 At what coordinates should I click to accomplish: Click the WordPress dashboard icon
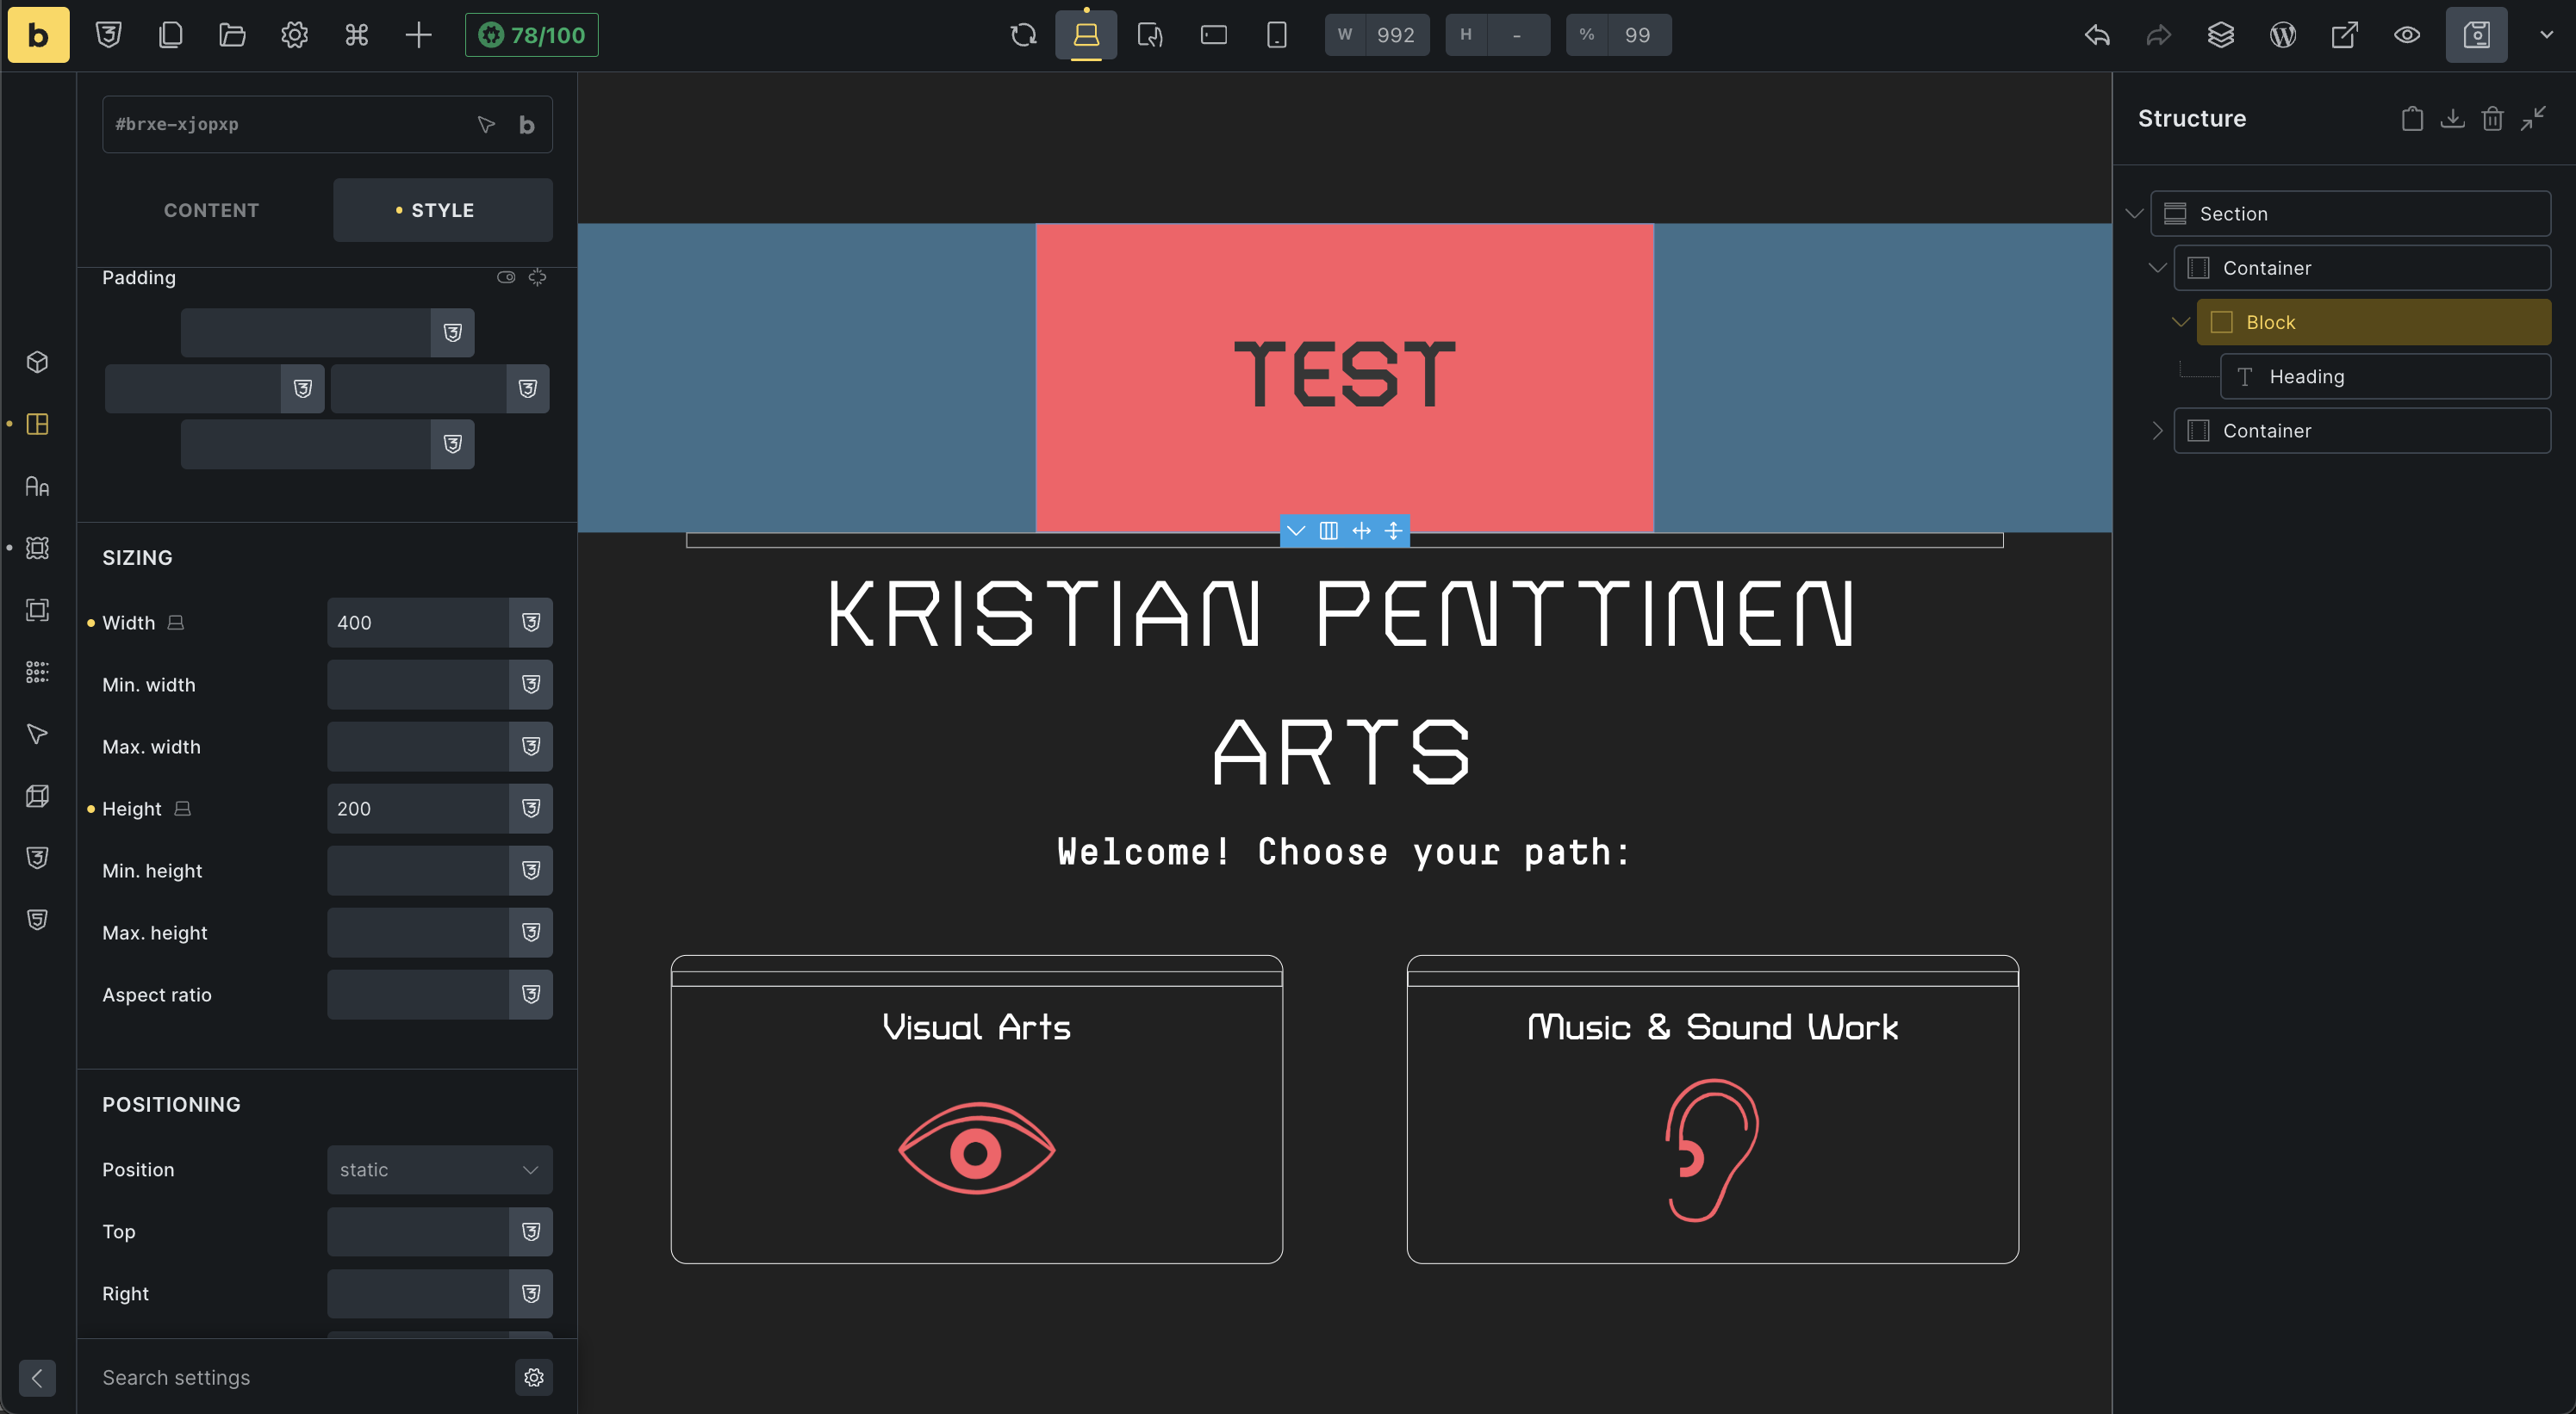point(2282,35)
